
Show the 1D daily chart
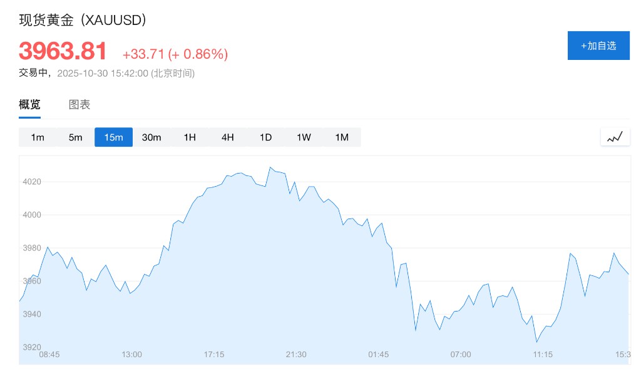265,137
